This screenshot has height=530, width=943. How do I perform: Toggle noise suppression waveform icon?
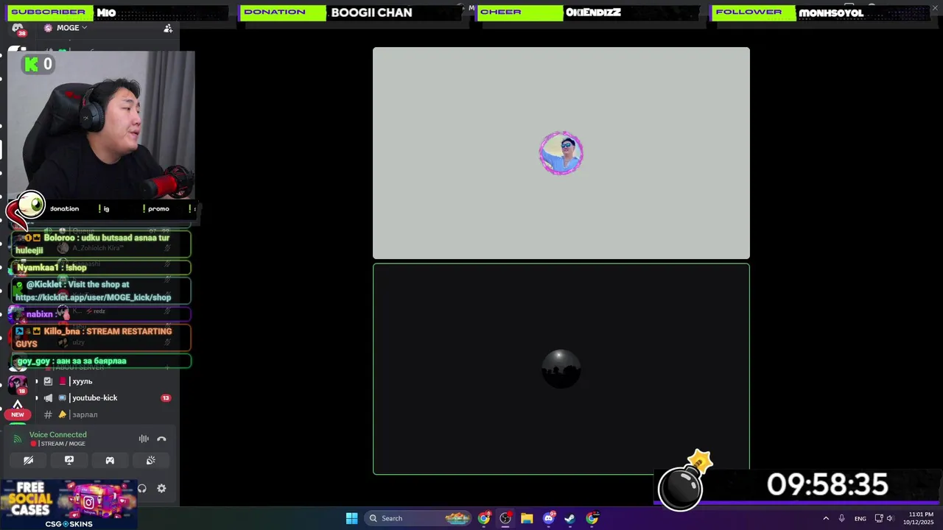tap(144, 439)
